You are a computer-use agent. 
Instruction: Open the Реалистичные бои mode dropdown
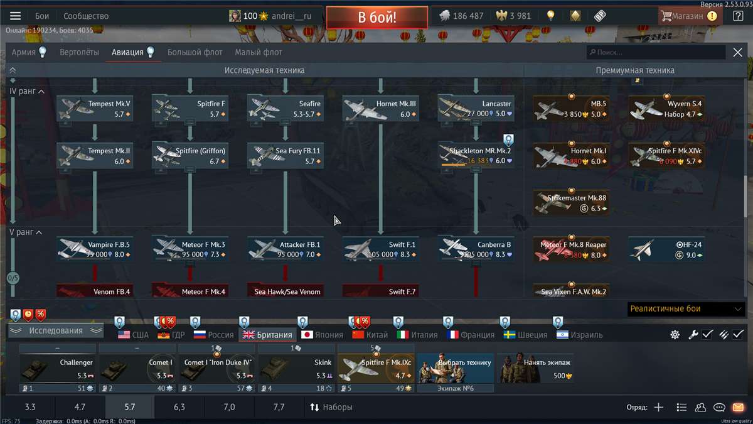click(x=687, y=309)
